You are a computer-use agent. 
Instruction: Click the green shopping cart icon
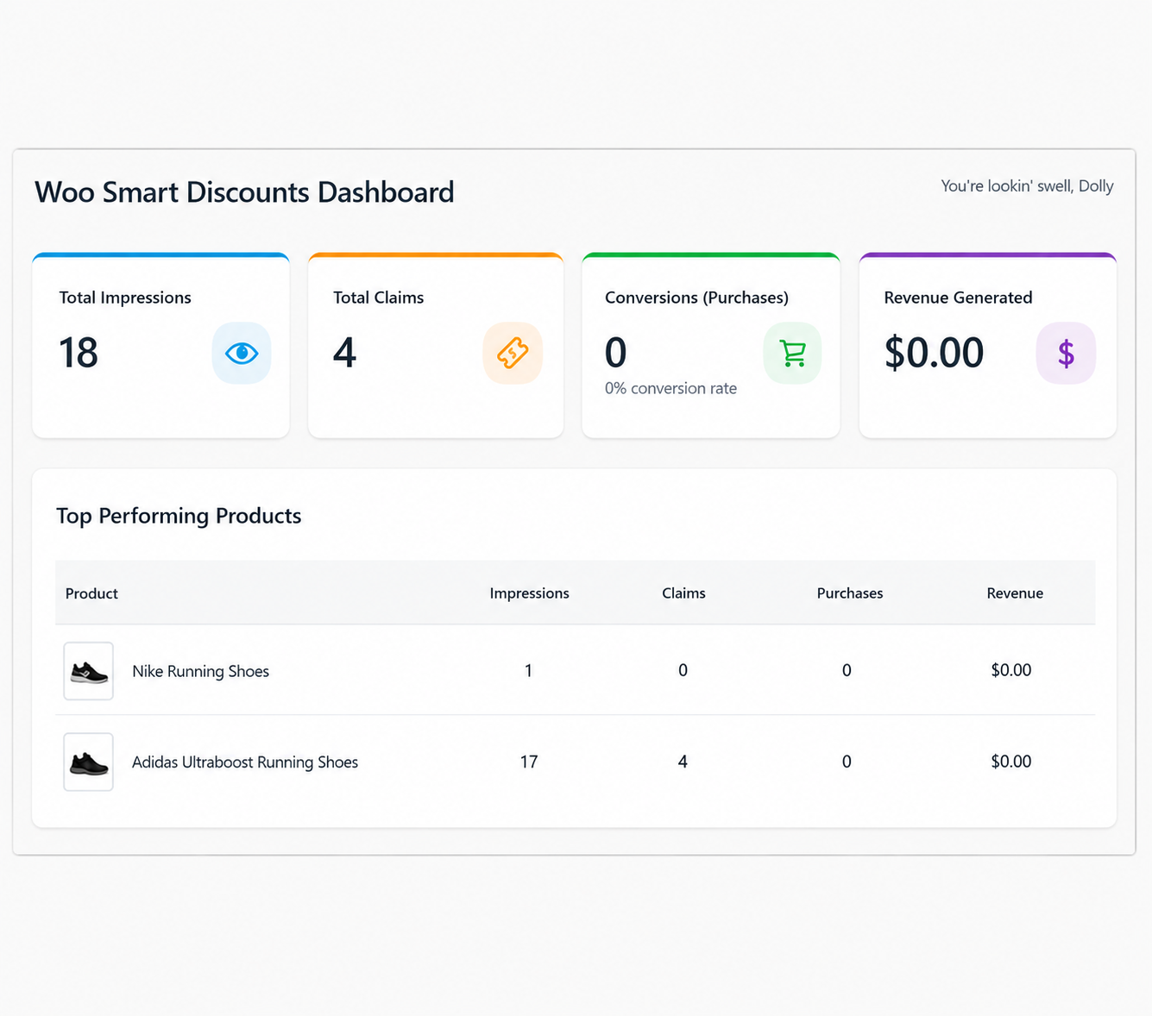(792, 353)
